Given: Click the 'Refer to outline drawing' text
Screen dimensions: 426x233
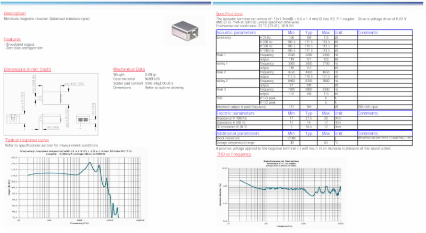Looking at the screenshot, I should (164, 88).
